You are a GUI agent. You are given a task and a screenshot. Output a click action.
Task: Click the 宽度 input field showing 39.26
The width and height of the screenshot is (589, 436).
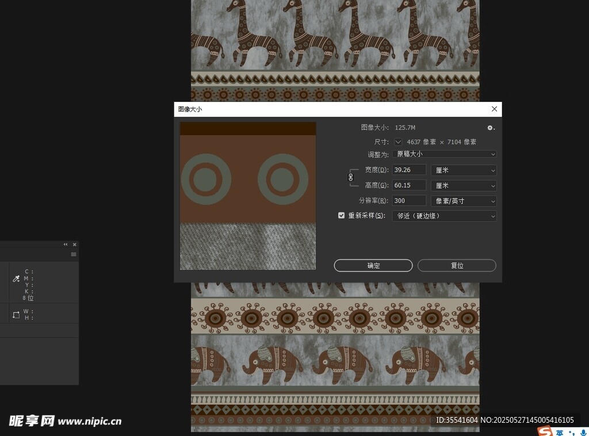point(409,170)
